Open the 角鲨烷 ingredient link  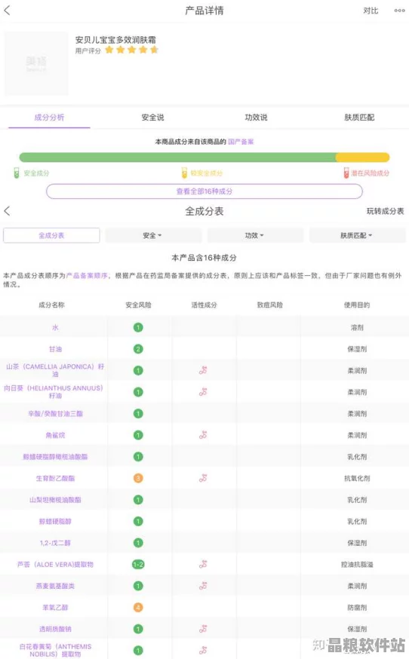[x=55, y=435]
